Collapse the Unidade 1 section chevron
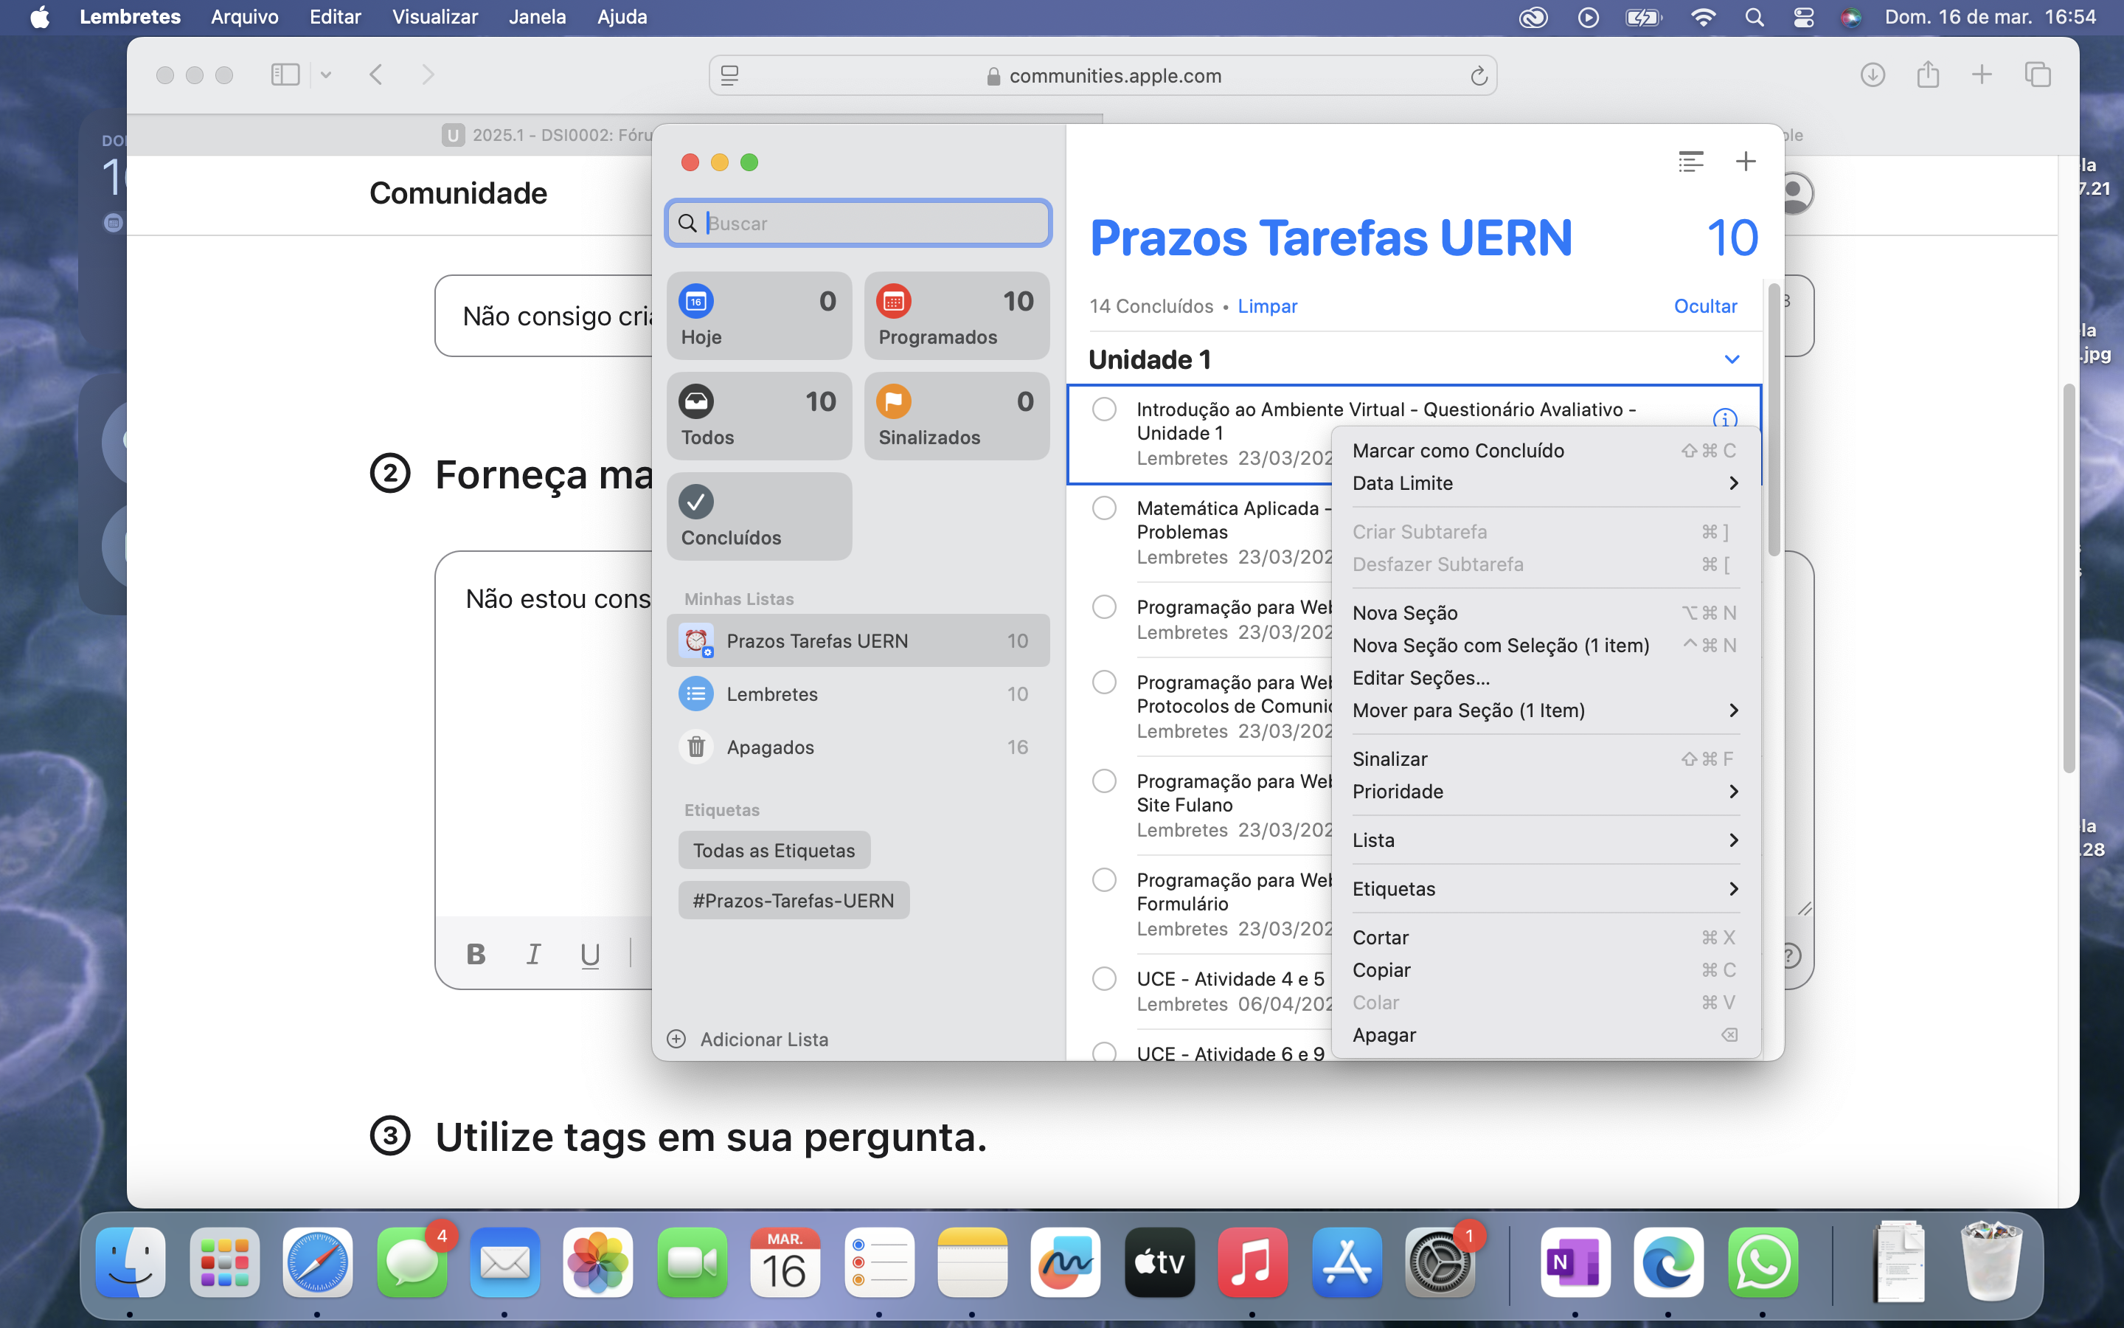The width and height of the screenshot is (2124, 1328). pyautogui.click(x=1731, y=359)
